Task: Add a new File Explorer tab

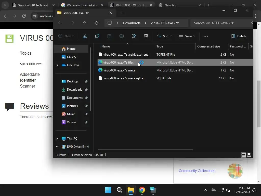Action: pyautogui.click(x=122, y=13)
